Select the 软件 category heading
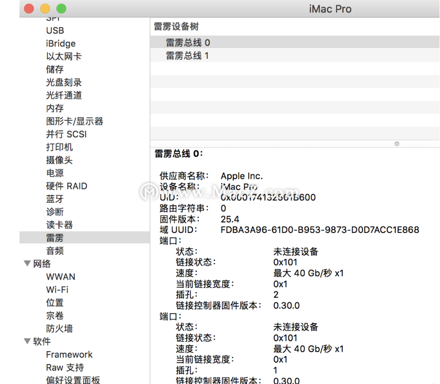440x384 pixels. tap(42, 341)
